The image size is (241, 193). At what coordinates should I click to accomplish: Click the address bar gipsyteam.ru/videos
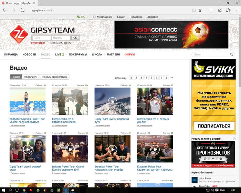point(43,10)
